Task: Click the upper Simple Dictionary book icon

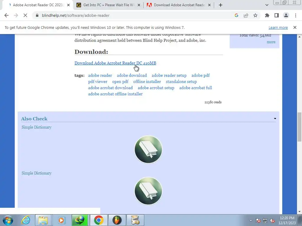Action: [x=148, y=149]
